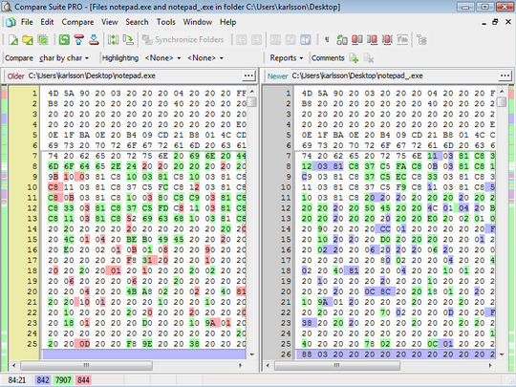Click the left pane horizontal scrollbar thumb
The width and height of the screenshot is (516, 387).
(x=86, y=365)
